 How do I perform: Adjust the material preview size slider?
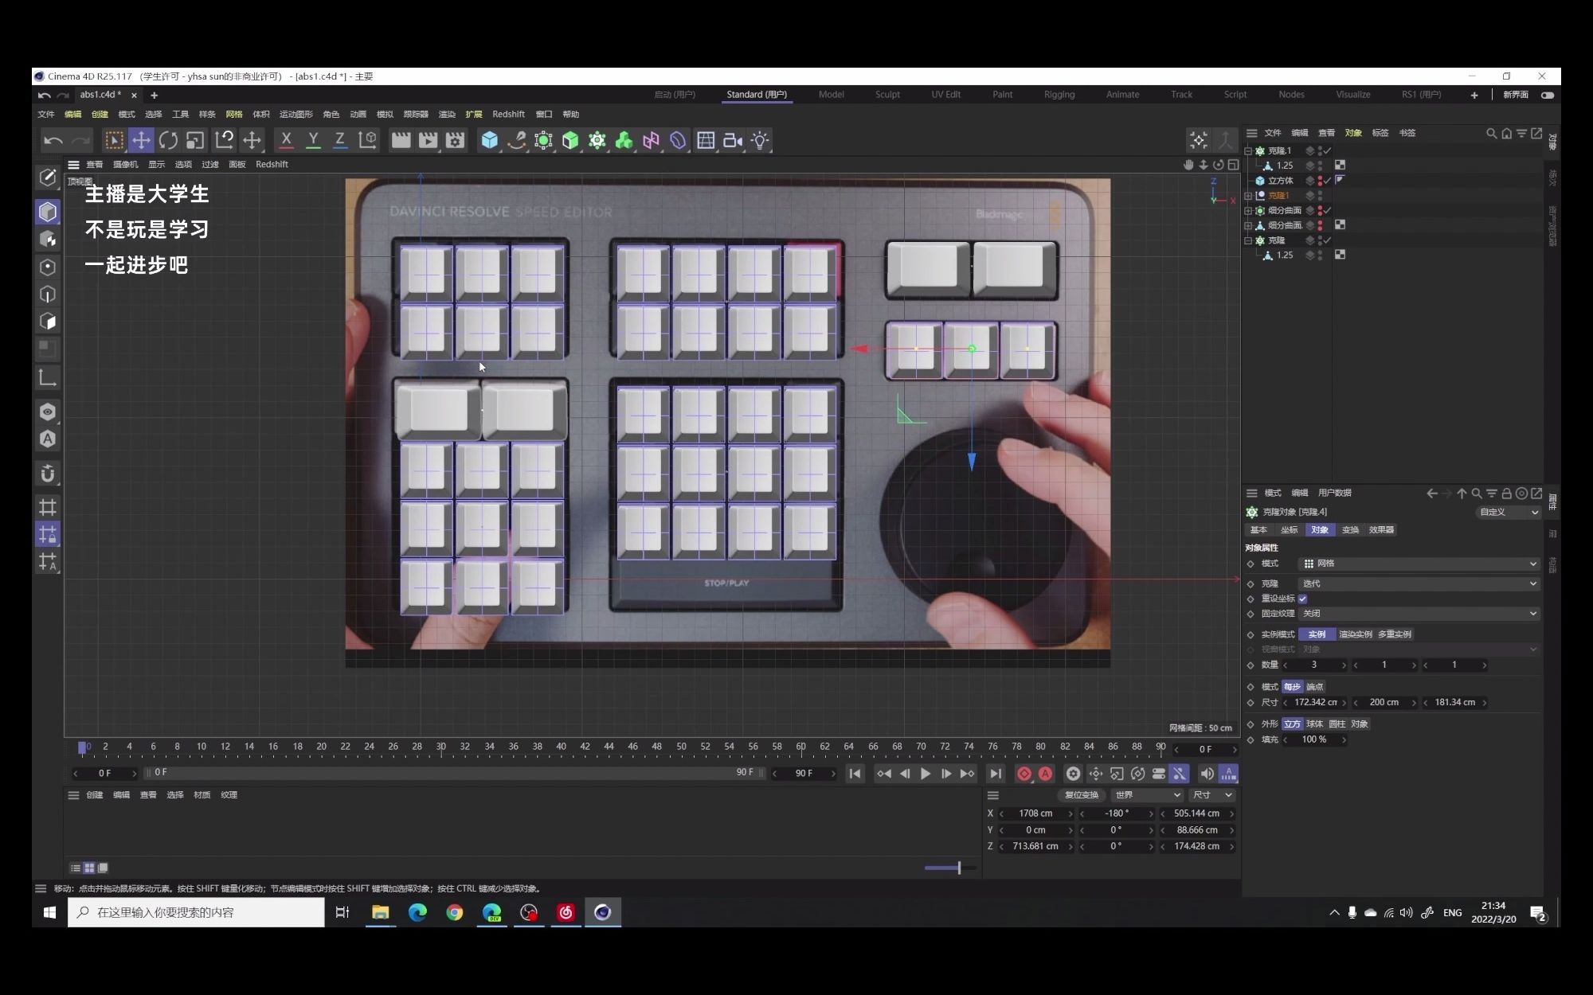pyautogui.click(x=959, y=868)
